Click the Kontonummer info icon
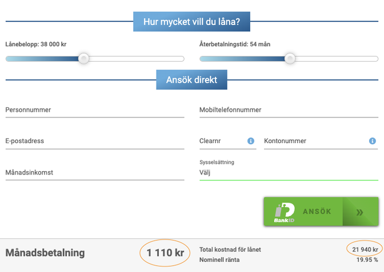384x272 pixels. point(373,141)
